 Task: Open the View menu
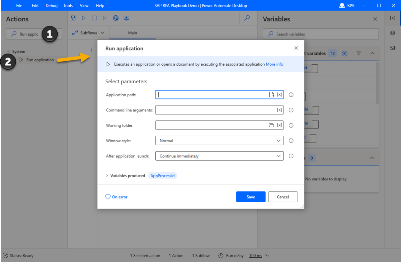[x=84, y=5]
